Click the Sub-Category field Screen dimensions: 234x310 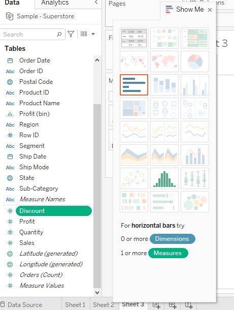pyautogui.click(x=39, y=189)
